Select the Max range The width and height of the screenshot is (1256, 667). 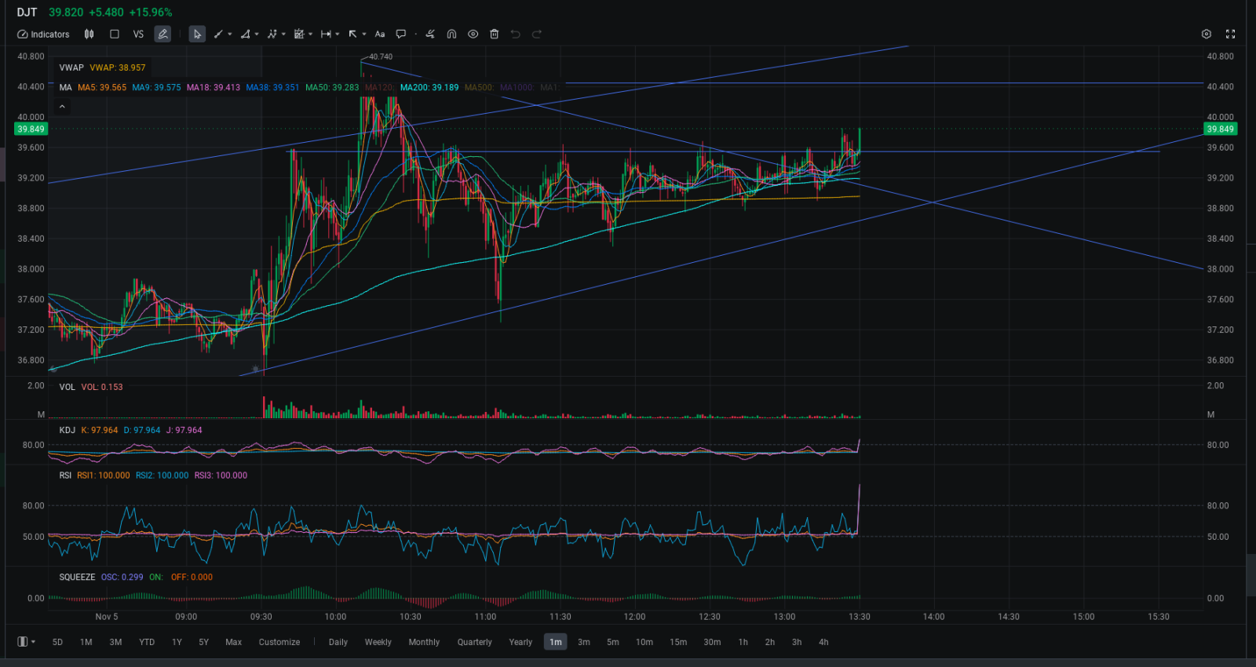233,642
